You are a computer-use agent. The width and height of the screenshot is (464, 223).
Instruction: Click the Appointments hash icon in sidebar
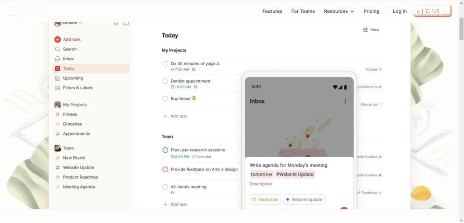[58, 134]
